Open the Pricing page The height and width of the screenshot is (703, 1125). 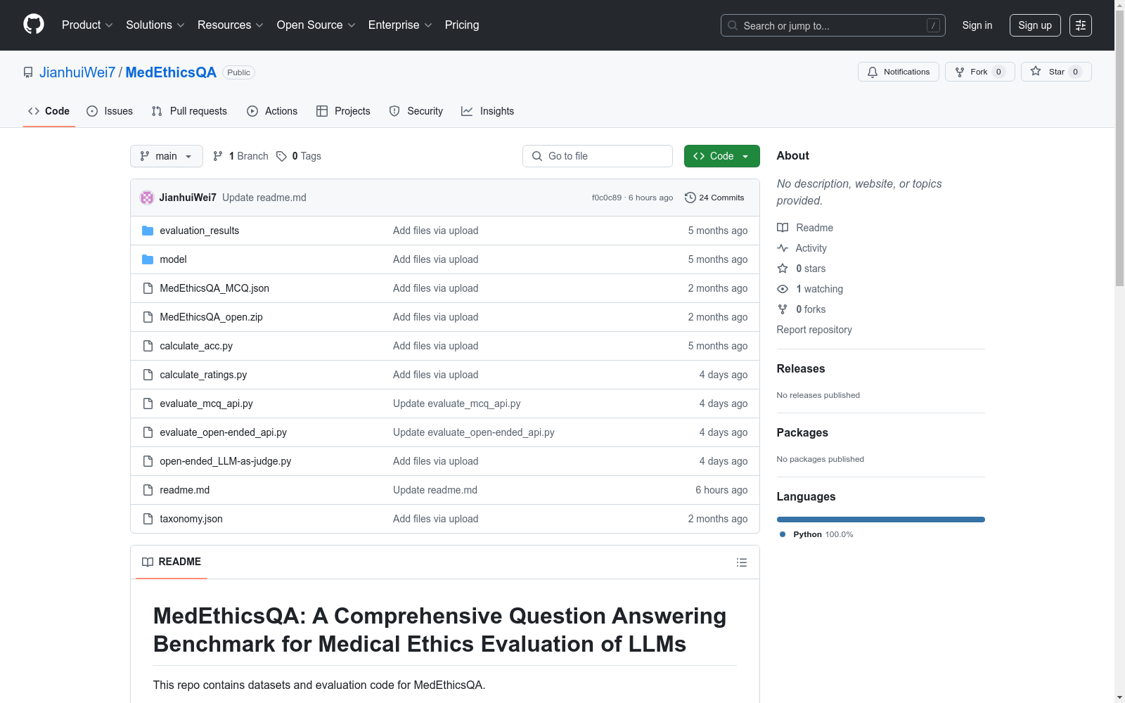click(462, 25)
